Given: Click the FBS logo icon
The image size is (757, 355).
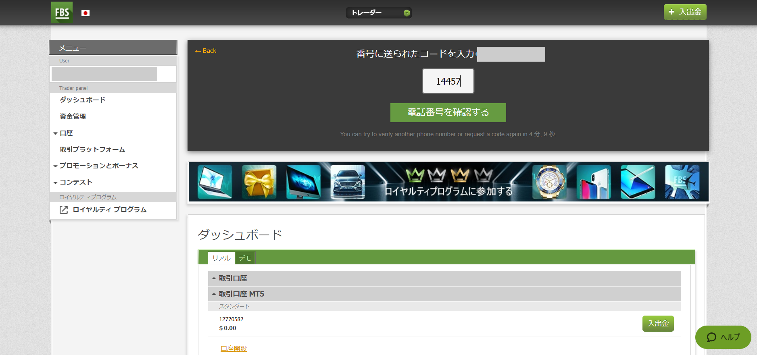Looking at the screenshot, I should (x=62, y=12).
